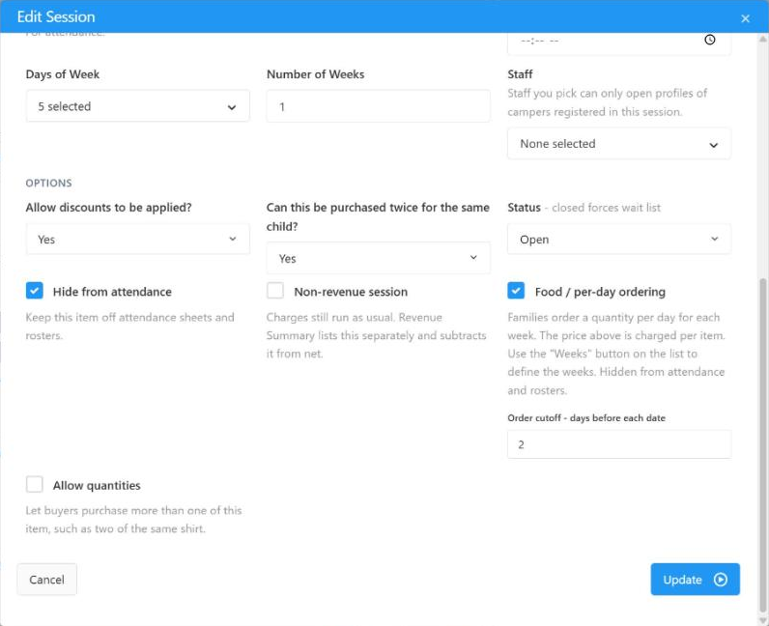The width and height of the screenshot is (769, 626).
Task: Click the Edit Session title text
Action: pyautogui.click(x=56, y=16)
